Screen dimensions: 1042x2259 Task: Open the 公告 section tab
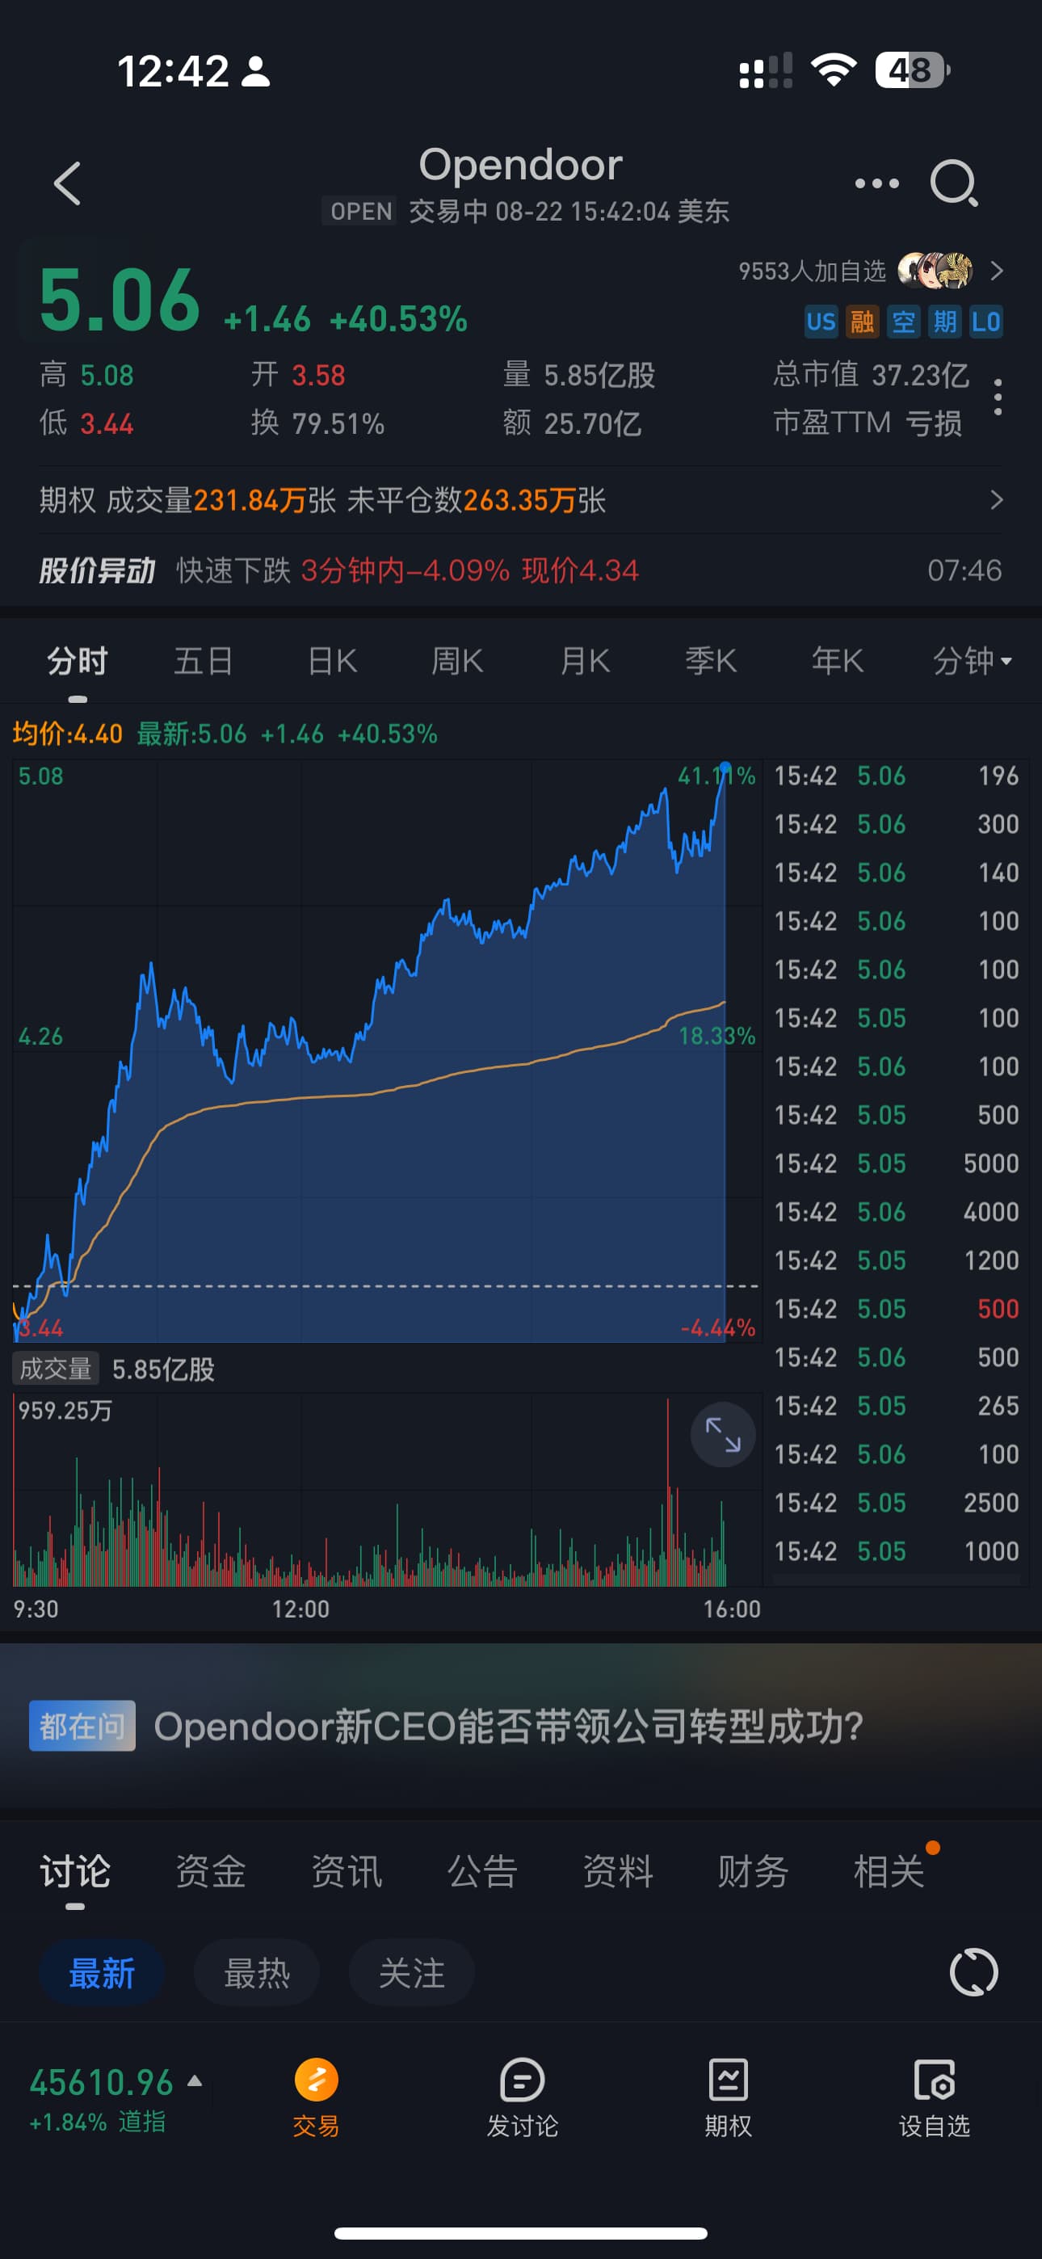pyautogui.click(x=482, y=1872)
